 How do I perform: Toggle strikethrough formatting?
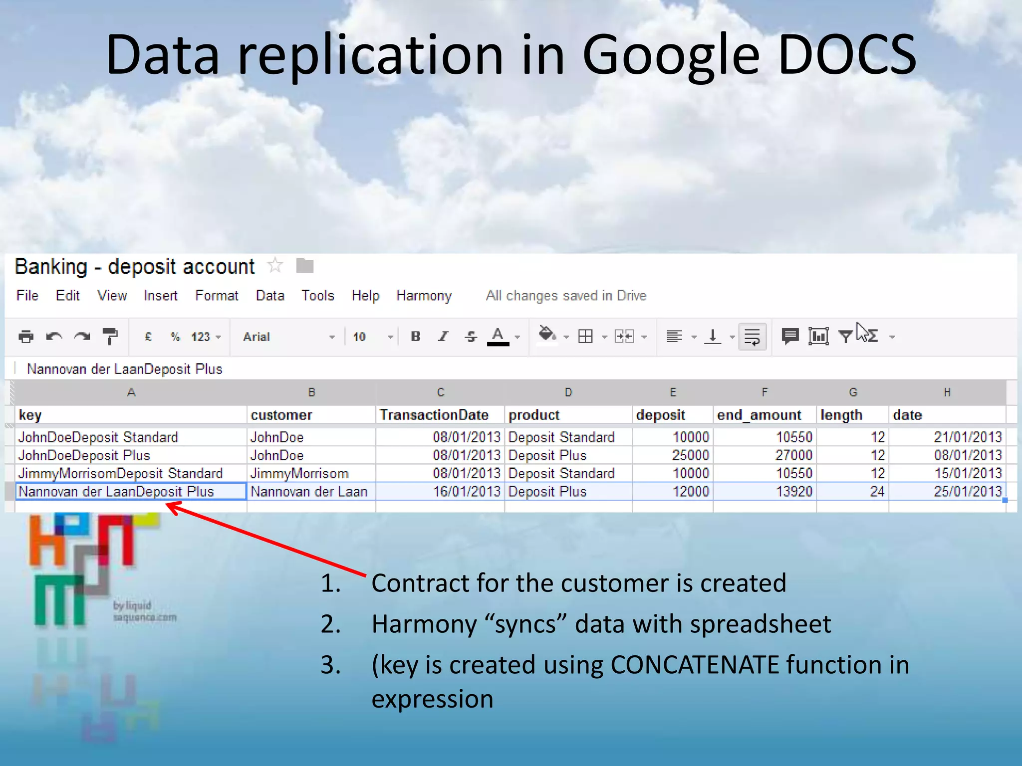pos(471,337)
